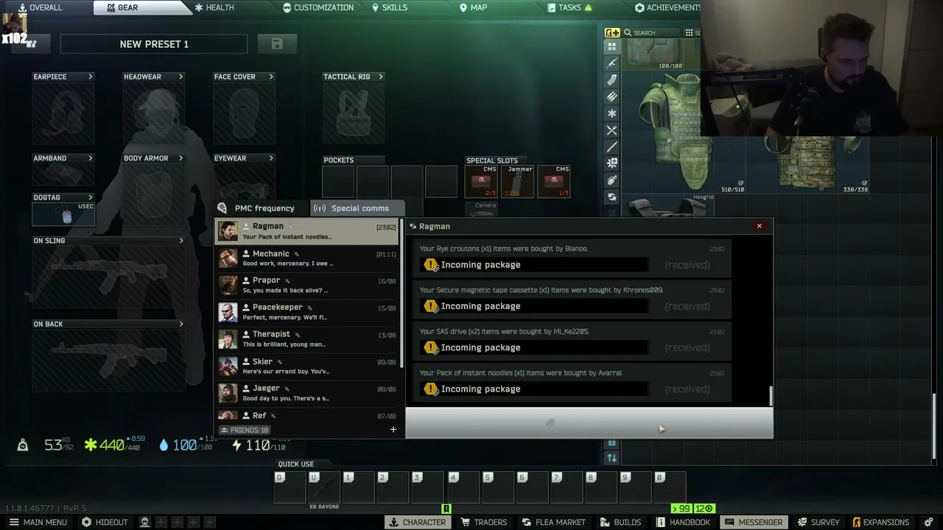Open the Handbook
943x530 pixels.
click(x=684, y=522)
